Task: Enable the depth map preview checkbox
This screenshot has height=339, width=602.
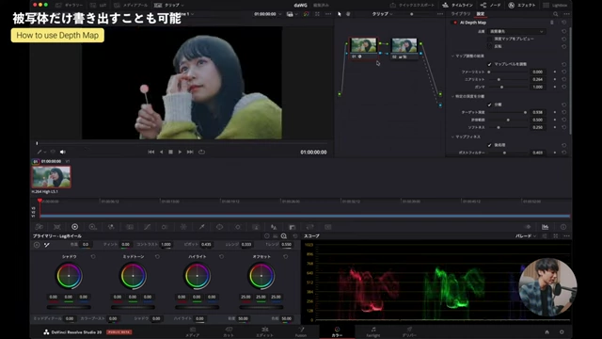Action: 489,39
